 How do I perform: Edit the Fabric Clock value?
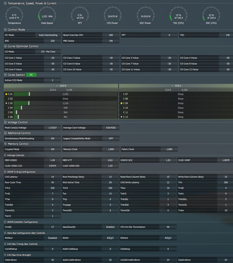click(169, 149)
